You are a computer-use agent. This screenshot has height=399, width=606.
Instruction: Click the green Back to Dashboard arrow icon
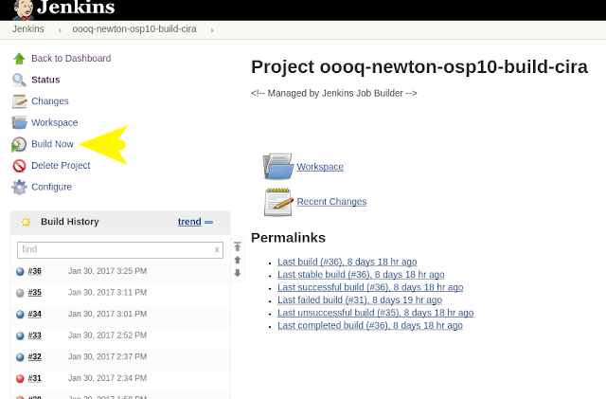click(x=19, y=59)
